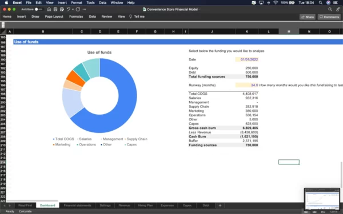Open the Data menu in macOS menu bar
This screenshot has height=214, width=343.
point(102,3)
